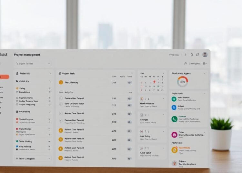This screenshot has width=242, height=173.
Task: Click the blue Itialyes contact icon
Action: (174, 107)
